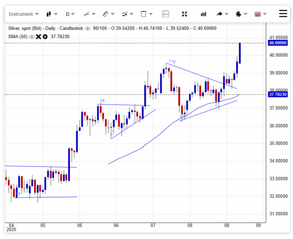This screenshot has width=293, height=239.
Task: Open the Instrument dropdown
Action: 23,14
